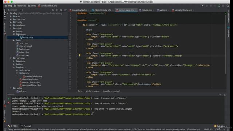Expand the bootstrap folder

[11, 19]
